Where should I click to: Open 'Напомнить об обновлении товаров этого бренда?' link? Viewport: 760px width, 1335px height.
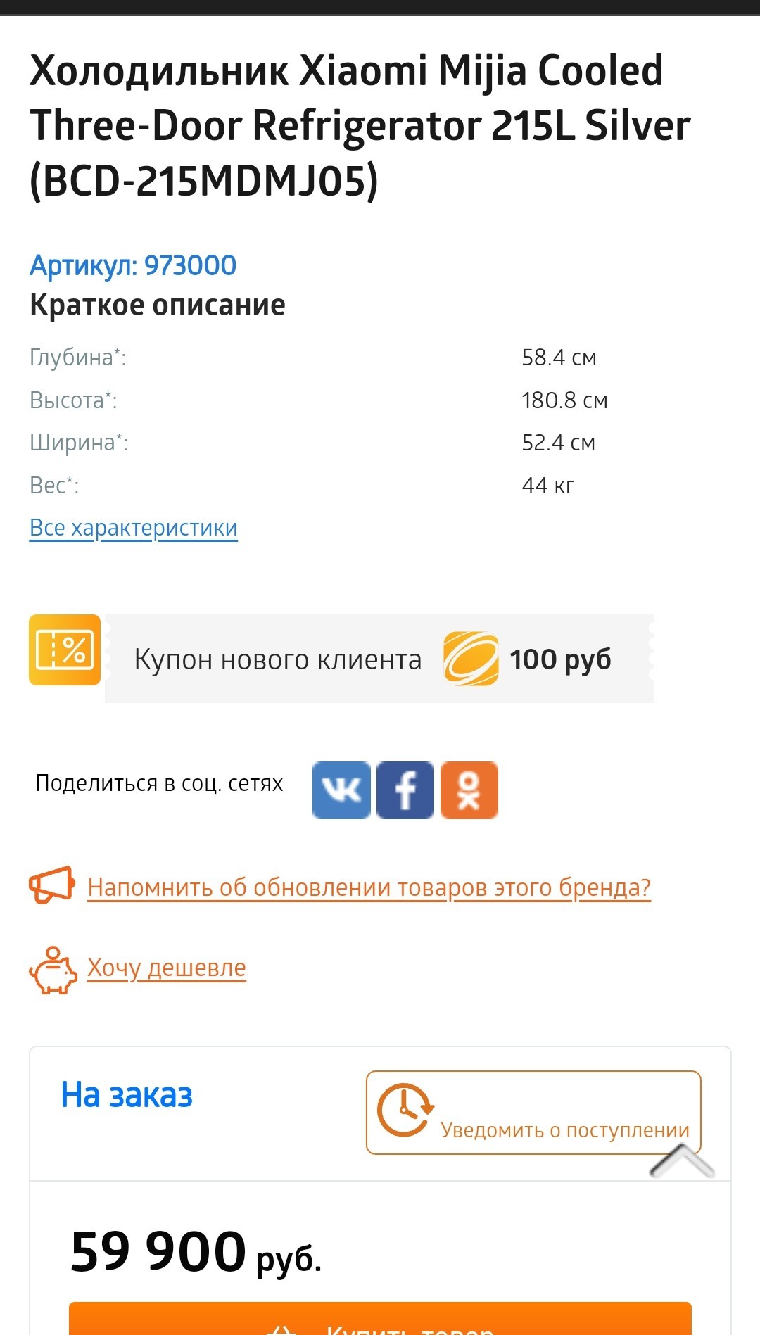[369, 888]
